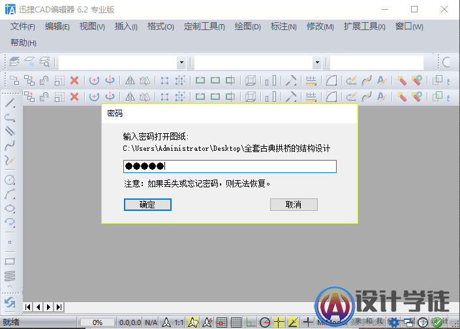Viewport: 460px width, 329px height.
Task: Select the Spline curve tool
Action: click(x=10, y=146)
